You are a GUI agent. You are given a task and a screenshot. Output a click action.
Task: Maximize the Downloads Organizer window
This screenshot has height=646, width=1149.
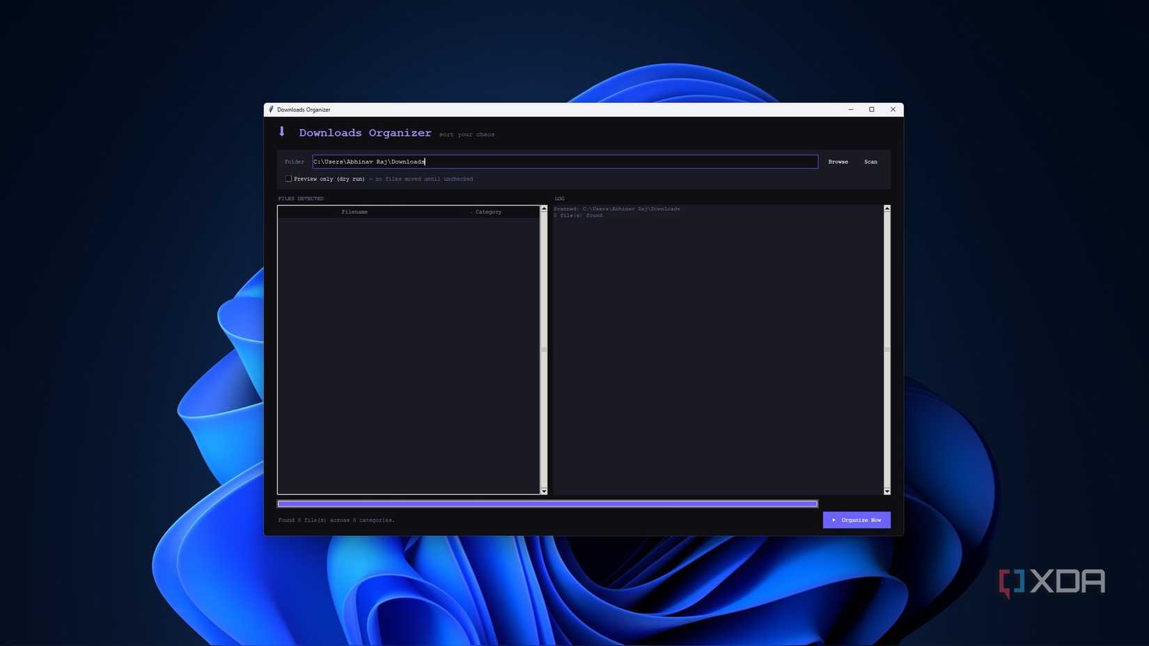tap(872, 109)
